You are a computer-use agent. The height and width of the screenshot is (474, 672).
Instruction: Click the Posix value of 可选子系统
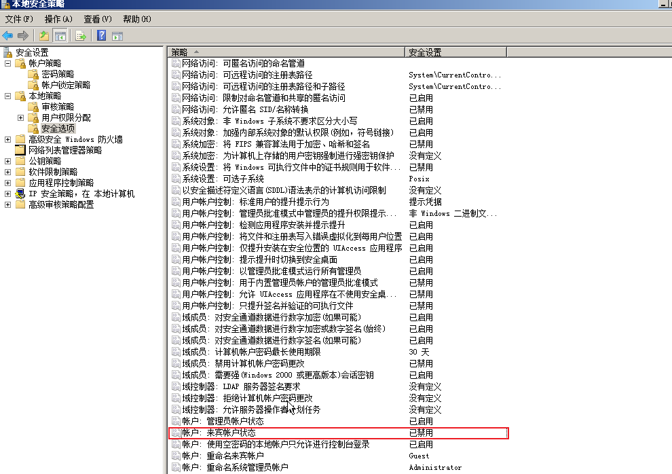(x=419, y=179)
